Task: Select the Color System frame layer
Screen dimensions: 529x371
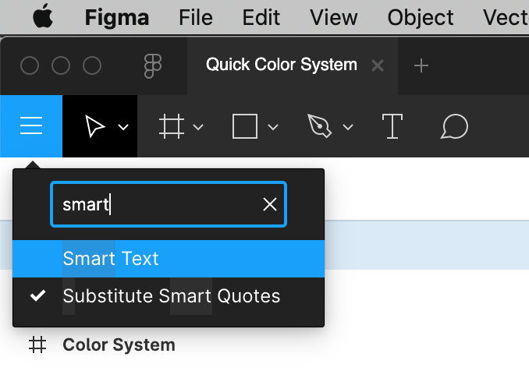Action: (x=119, y=345)
